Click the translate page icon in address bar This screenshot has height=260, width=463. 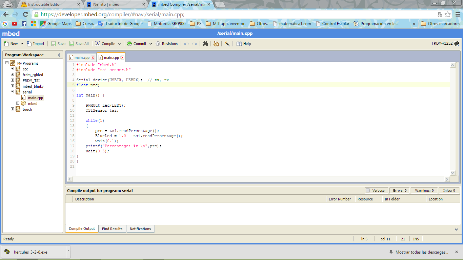point(440,15)
